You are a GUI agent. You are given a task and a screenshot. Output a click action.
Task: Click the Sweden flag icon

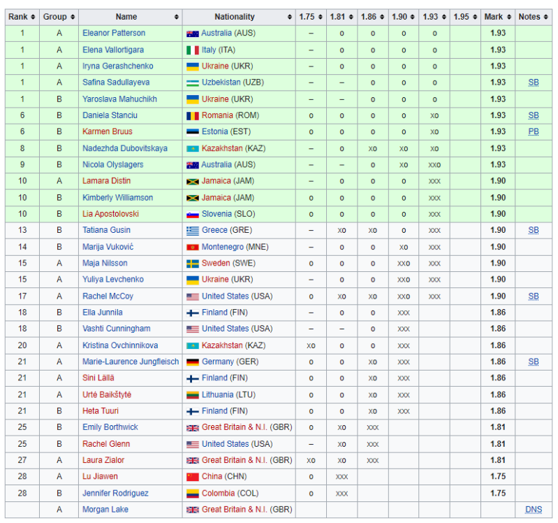(193, 264)
